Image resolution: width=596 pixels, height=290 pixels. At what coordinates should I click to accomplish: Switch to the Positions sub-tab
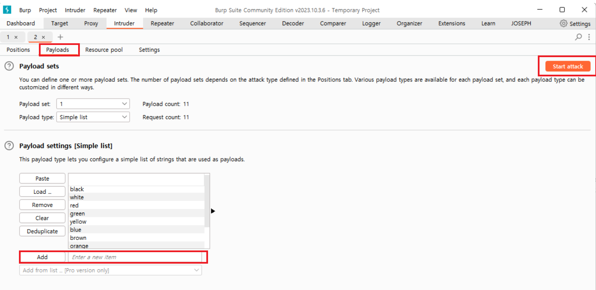pos(18,50)
